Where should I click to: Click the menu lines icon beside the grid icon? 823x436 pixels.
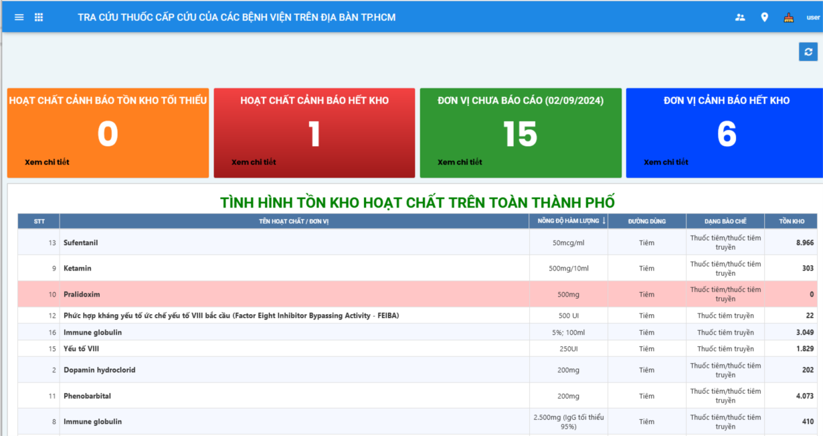tap(19, 17)
